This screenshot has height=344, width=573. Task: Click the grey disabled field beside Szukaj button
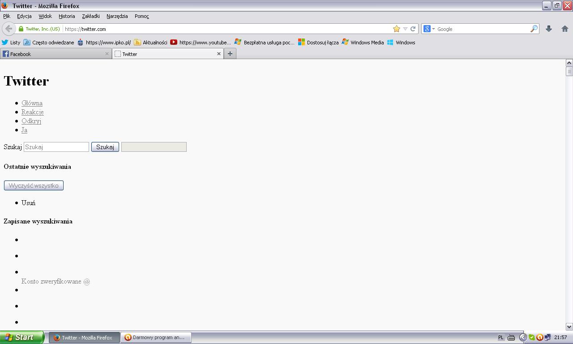(x=154, y=147)
